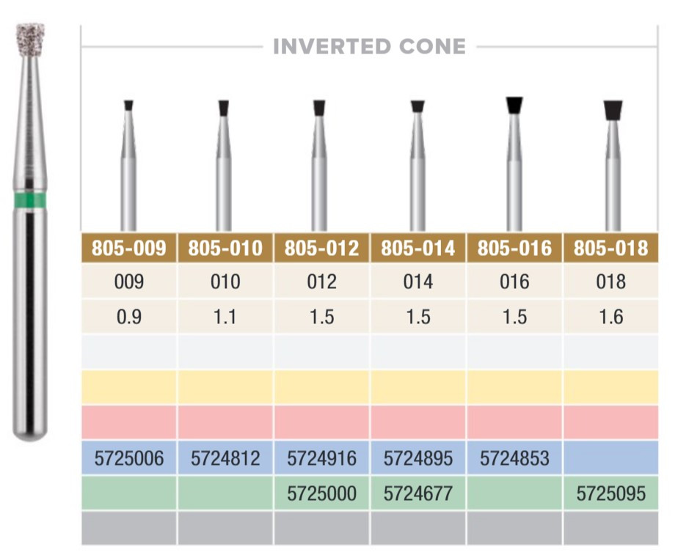Select the 805-018 column header
Screen dimensions: 689x555
click(610, 248)
